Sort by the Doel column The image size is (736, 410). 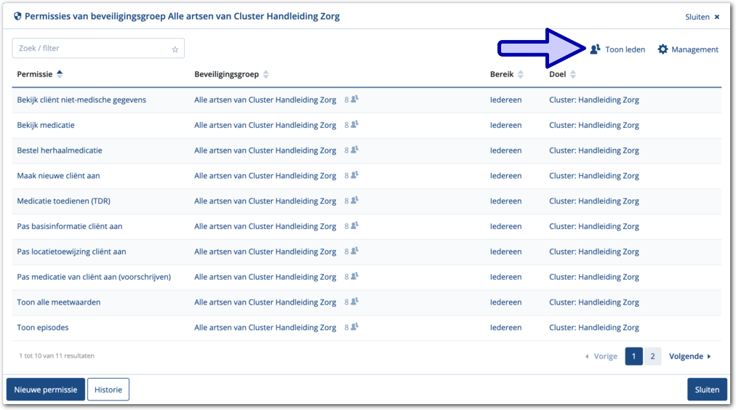point(573,74)
